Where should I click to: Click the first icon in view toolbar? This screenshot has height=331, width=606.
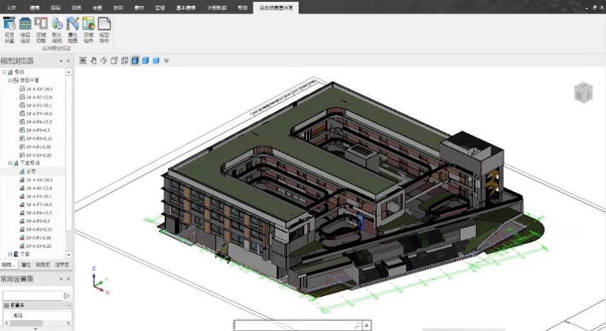pyautogui.click(x=83, y=61)
